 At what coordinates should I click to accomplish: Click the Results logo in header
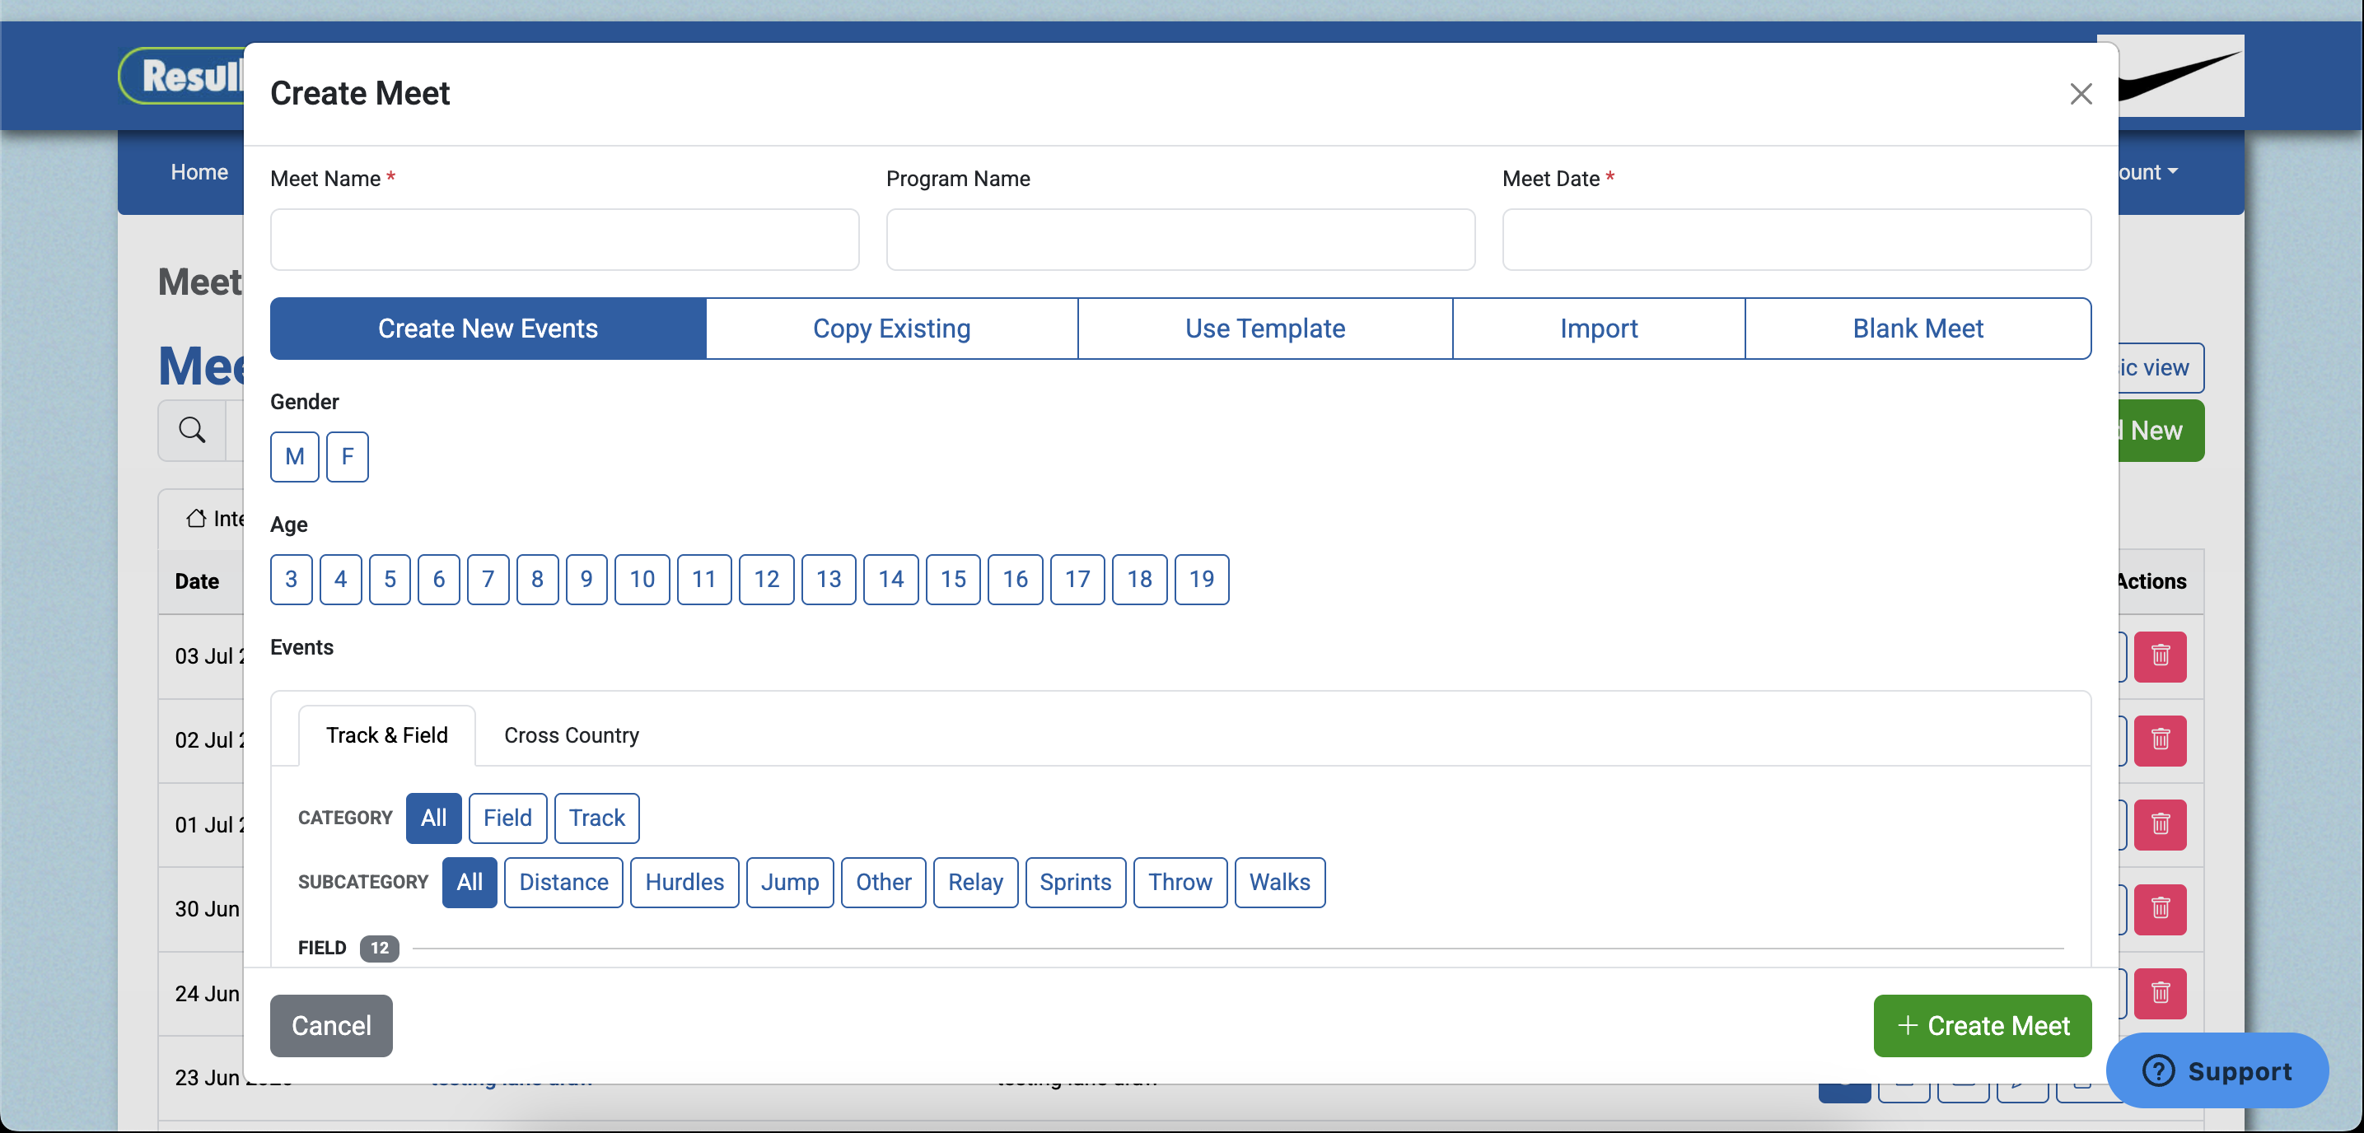(x=182, y=76)
